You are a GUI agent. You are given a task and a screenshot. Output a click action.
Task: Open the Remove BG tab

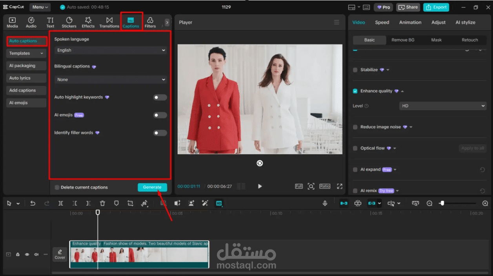tap(403, 40)
